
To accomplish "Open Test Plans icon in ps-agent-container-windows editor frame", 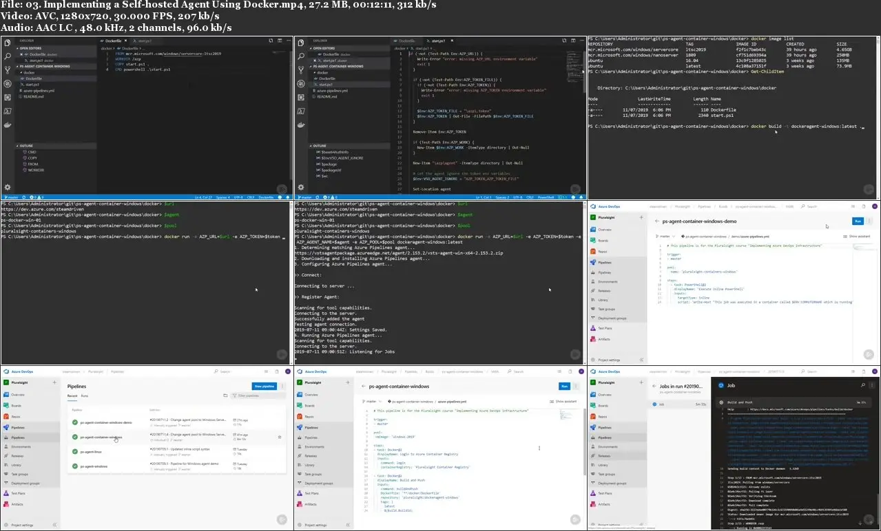I will pos(299,493).
